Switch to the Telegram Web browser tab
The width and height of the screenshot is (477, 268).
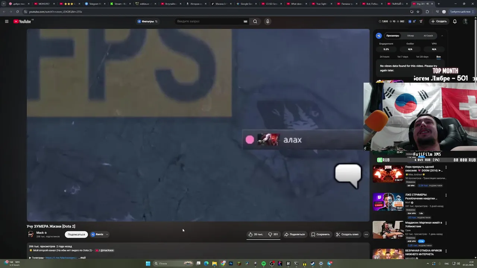[x=95, y=4]
